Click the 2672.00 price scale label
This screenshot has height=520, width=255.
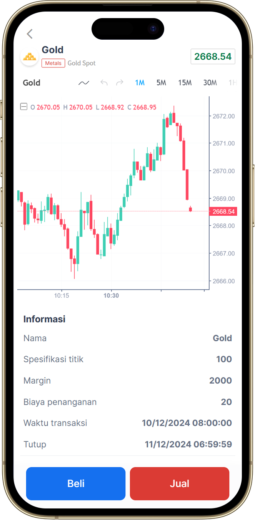tap(223, 116)
